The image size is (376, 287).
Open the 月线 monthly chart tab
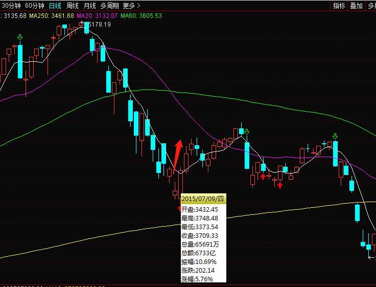point(89,6)
